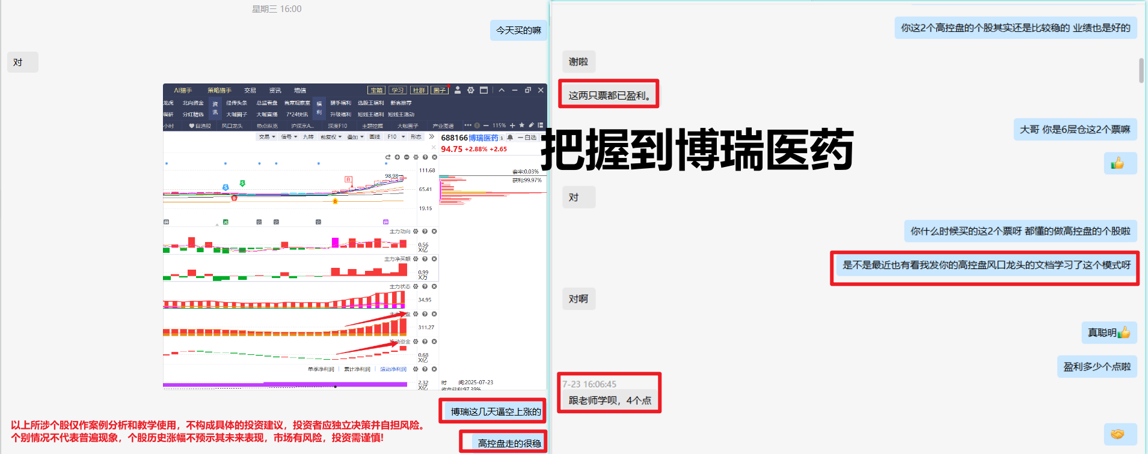Screen dimensions: 1148x454
Task: Click the window layout icon beside settings gear
Action: click(x=484, y=90)
